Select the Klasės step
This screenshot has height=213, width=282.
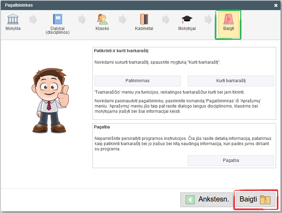102,22
